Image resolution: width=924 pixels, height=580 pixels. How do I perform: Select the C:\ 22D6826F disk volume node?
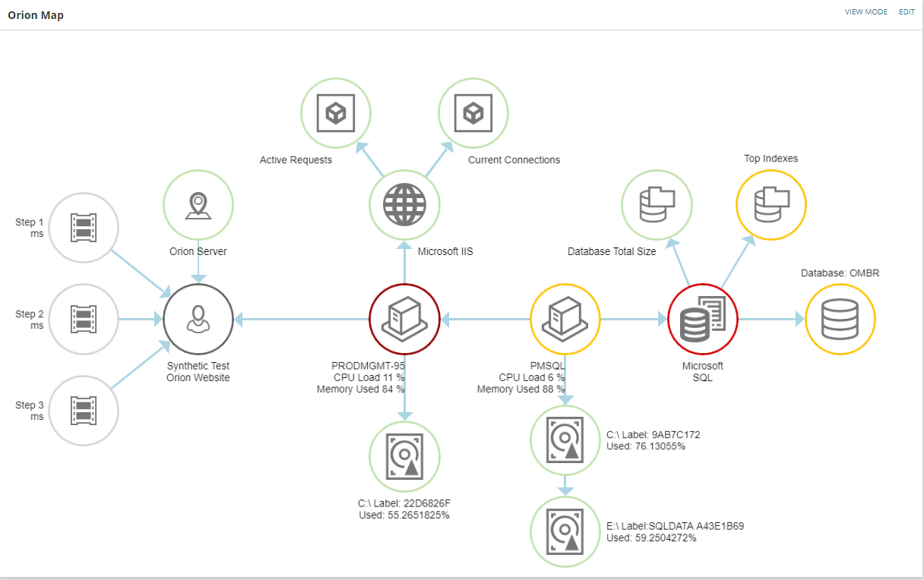[405, 457]
